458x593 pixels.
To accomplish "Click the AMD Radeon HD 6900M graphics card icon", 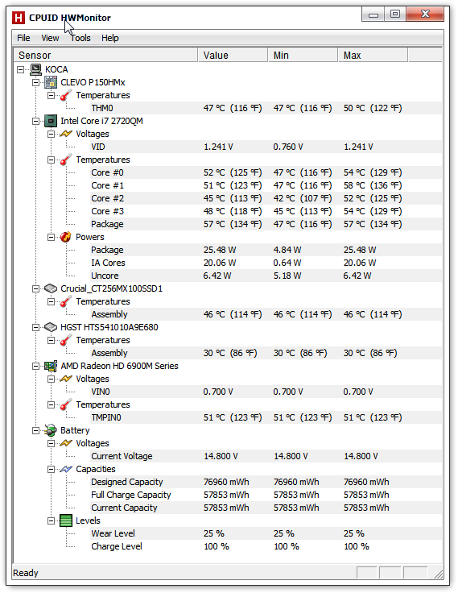I will (51, 366).
